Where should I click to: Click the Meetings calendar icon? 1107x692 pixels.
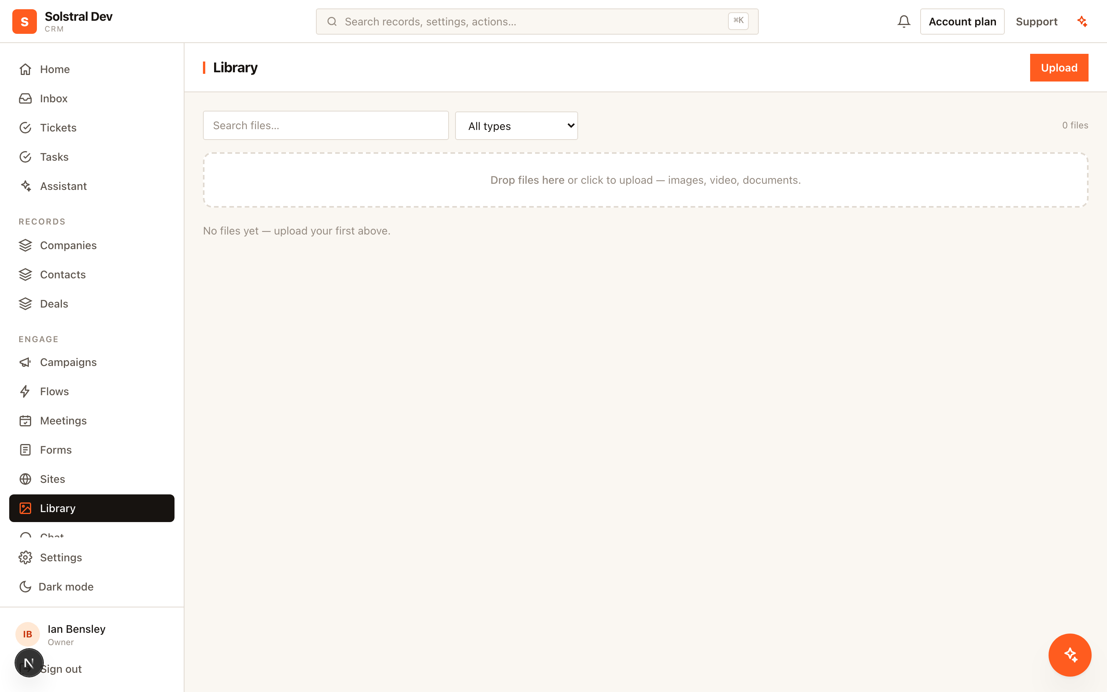pos(26,421)
